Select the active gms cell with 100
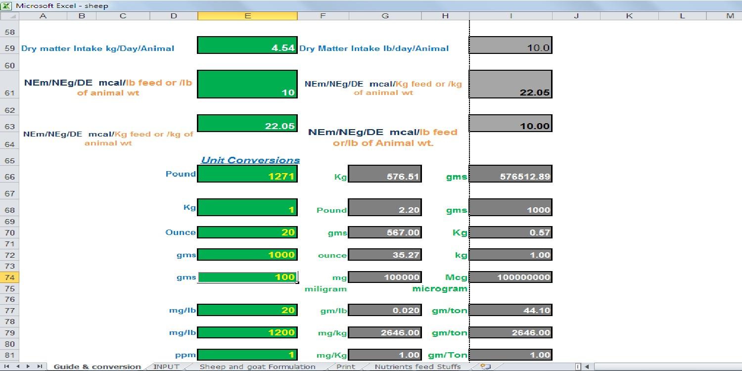The image size is (742, 371). click(247, 277)
